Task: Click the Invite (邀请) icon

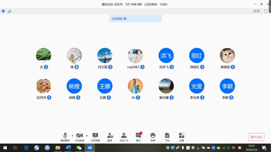Action: click(110, 137)
